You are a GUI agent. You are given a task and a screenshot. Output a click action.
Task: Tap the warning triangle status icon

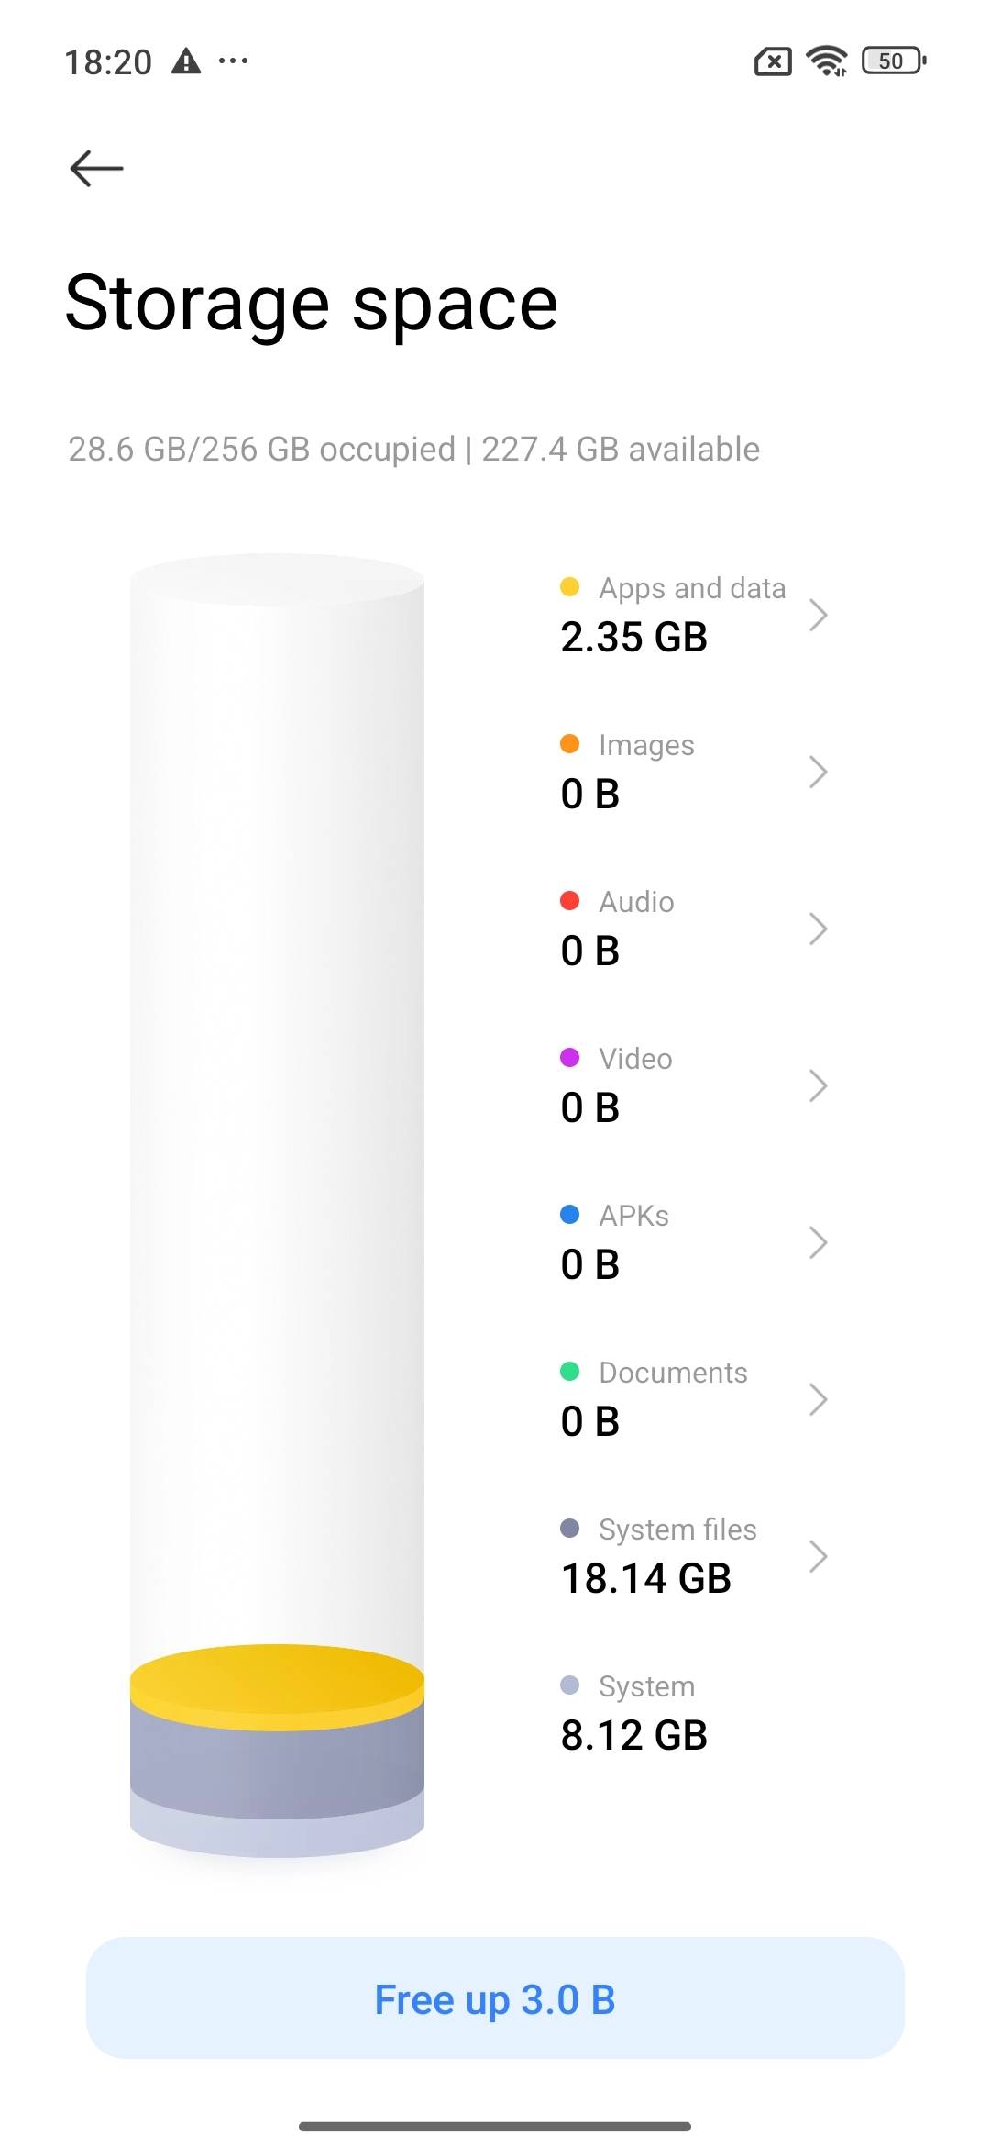tap(186, 61)
